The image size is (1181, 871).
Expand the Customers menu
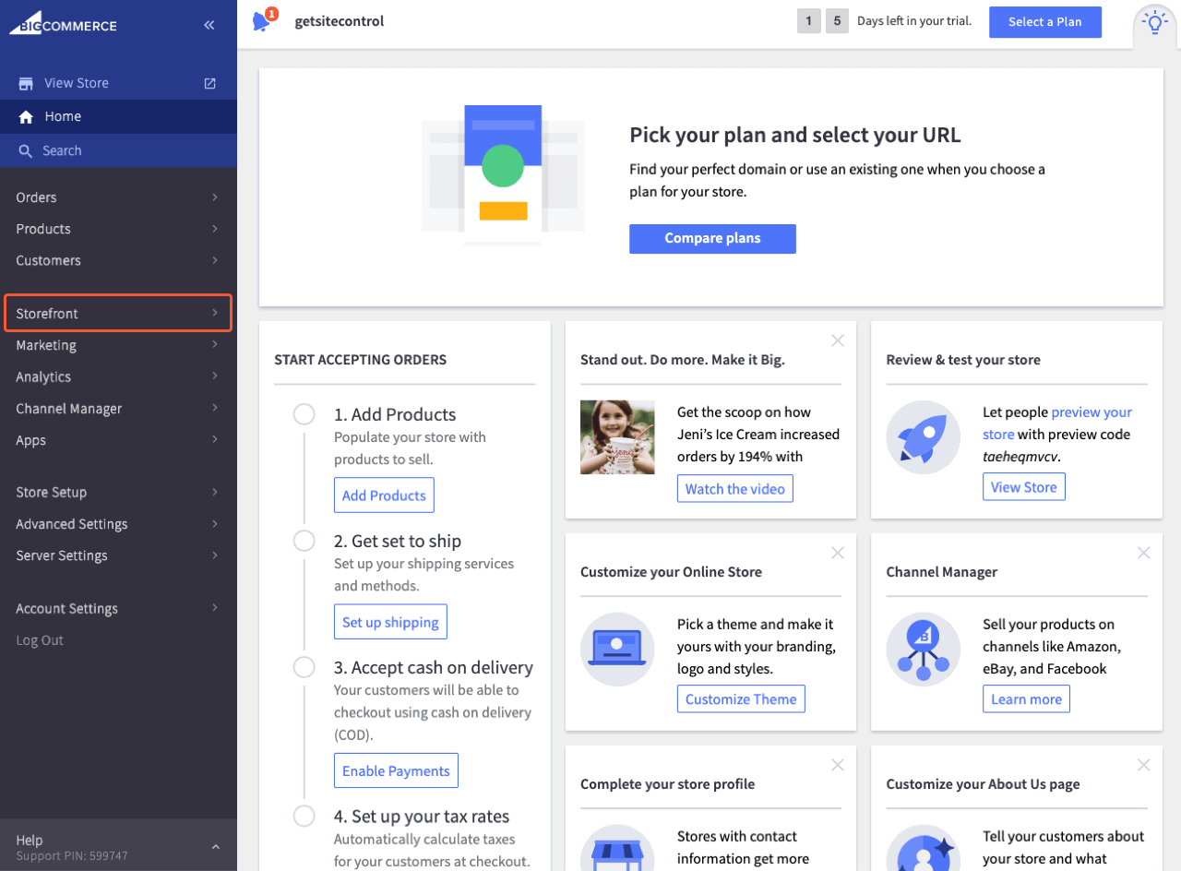click(118, 260)
